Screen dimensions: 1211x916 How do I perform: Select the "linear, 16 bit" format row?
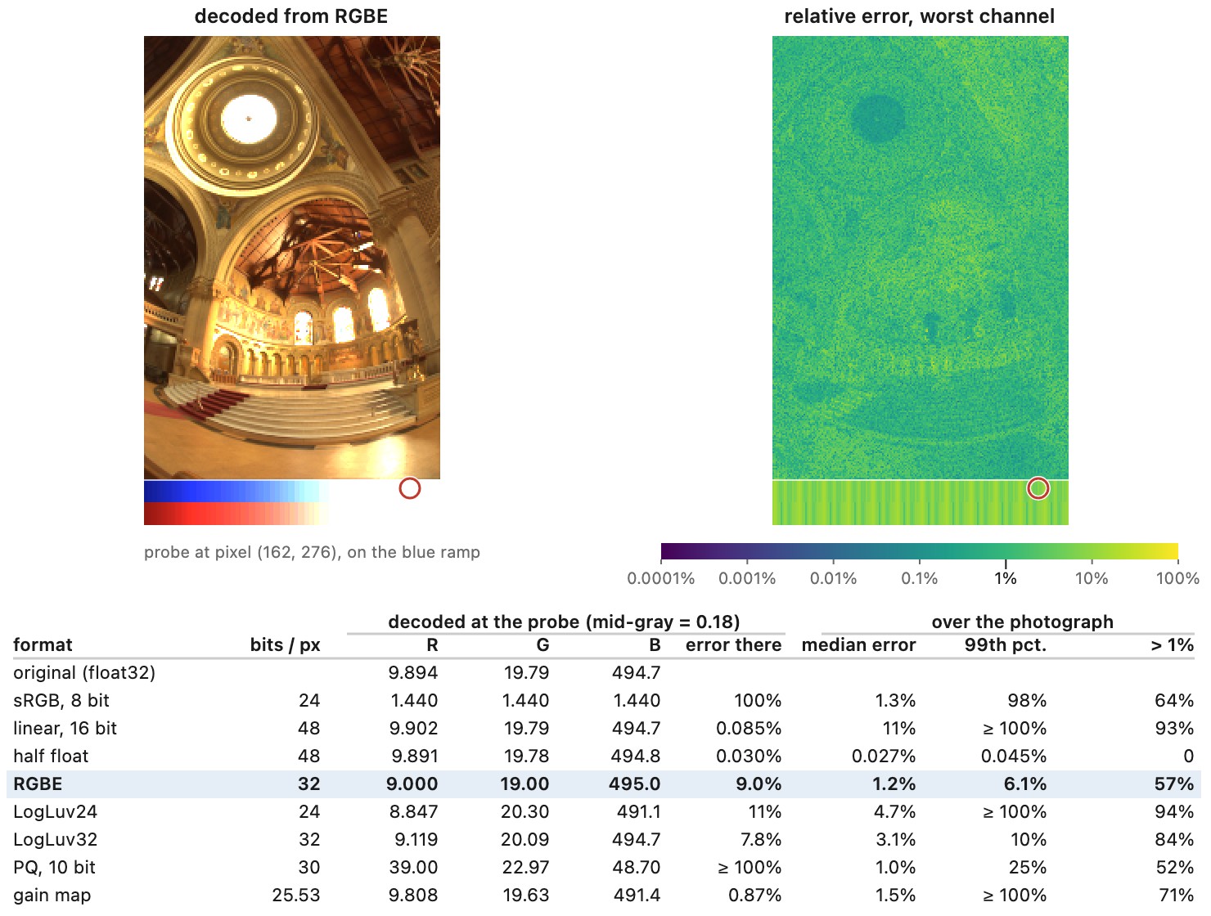click(x=604, y=729)
